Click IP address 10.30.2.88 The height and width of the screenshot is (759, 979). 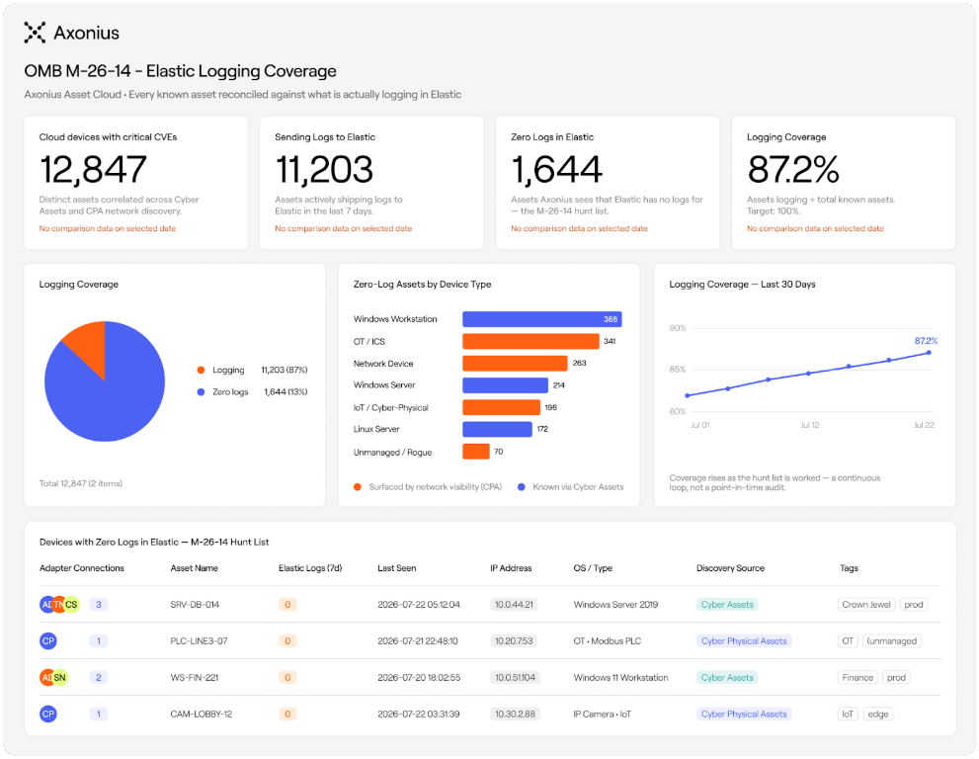pos(515,714)
